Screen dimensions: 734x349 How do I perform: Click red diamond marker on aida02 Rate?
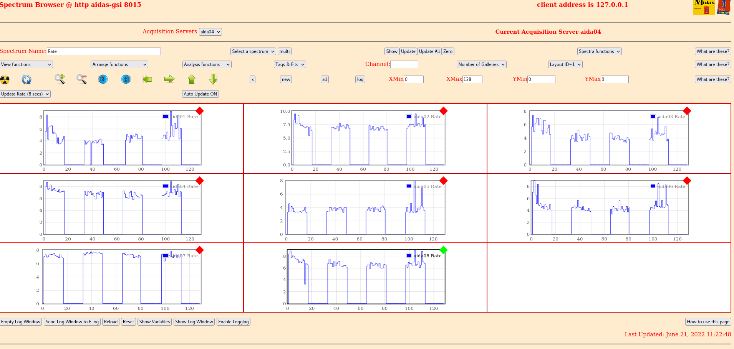(x=444, y=111)
